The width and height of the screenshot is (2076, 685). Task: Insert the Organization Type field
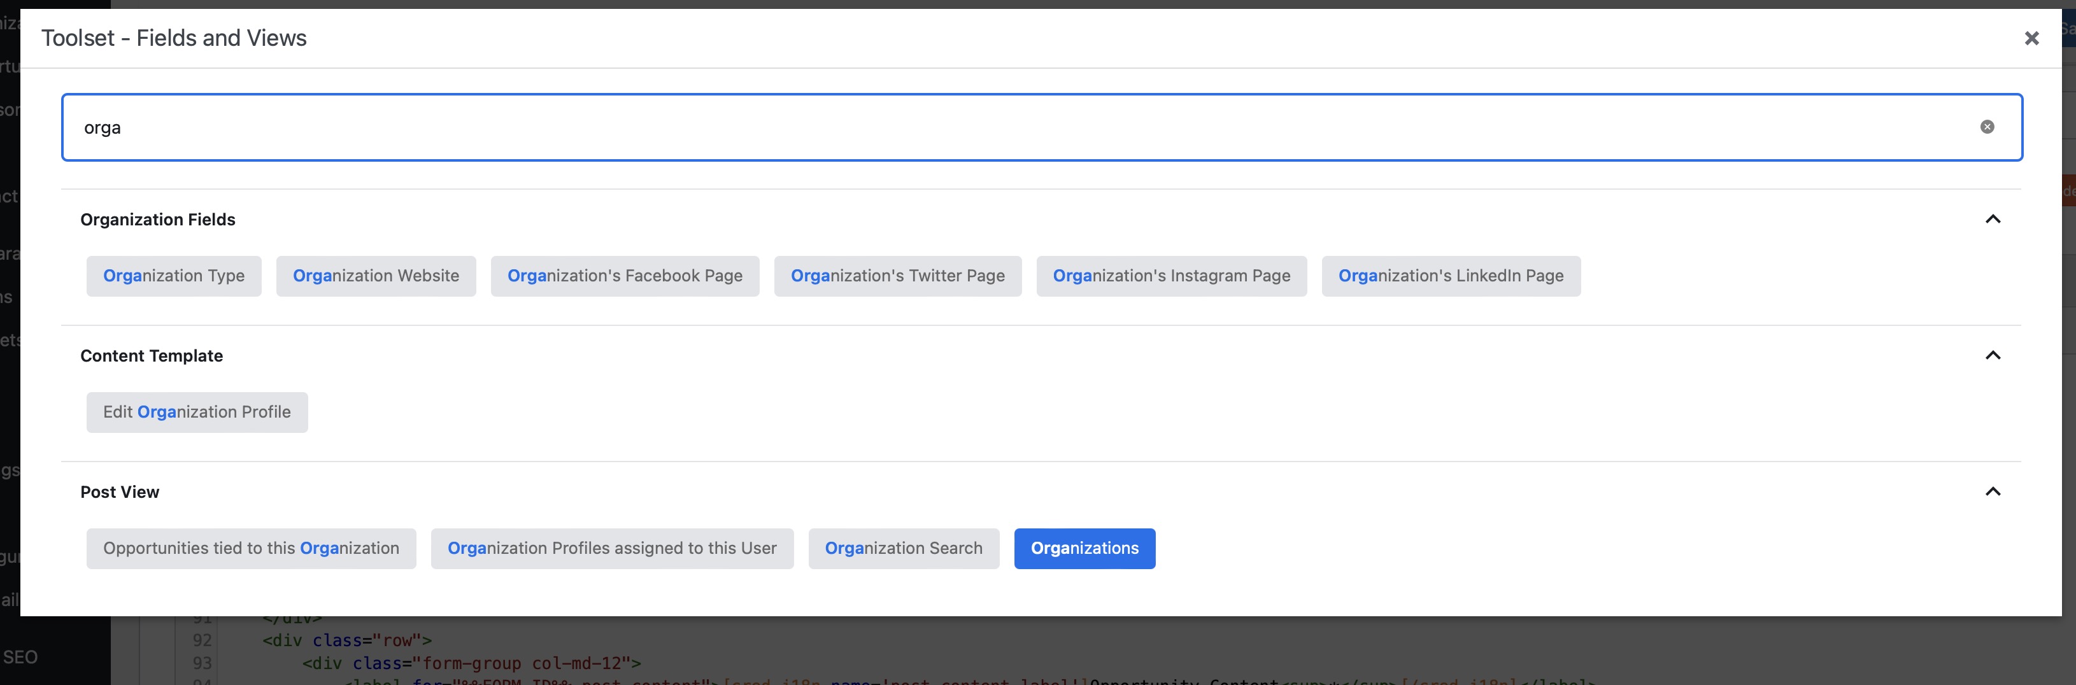(x=174, y=276)
